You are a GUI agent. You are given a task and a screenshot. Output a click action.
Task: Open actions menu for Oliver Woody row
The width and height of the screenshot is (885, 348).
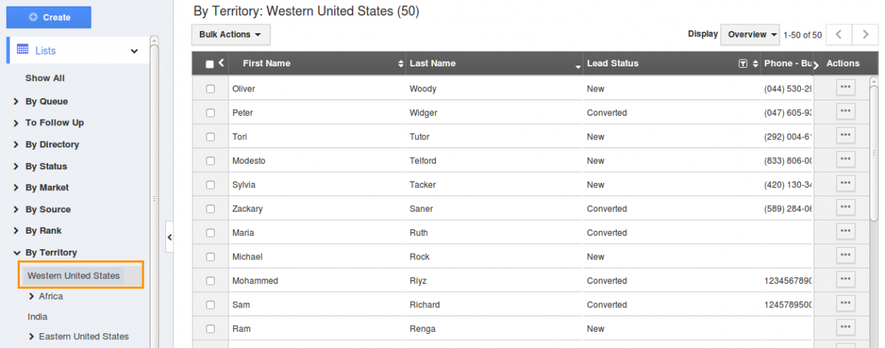(845, 88)
